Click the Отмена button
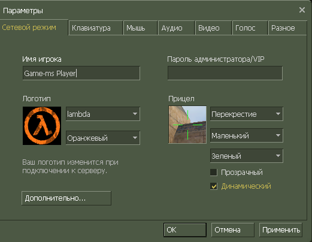The width and height of the screenshot is (312, 242). 233,230
